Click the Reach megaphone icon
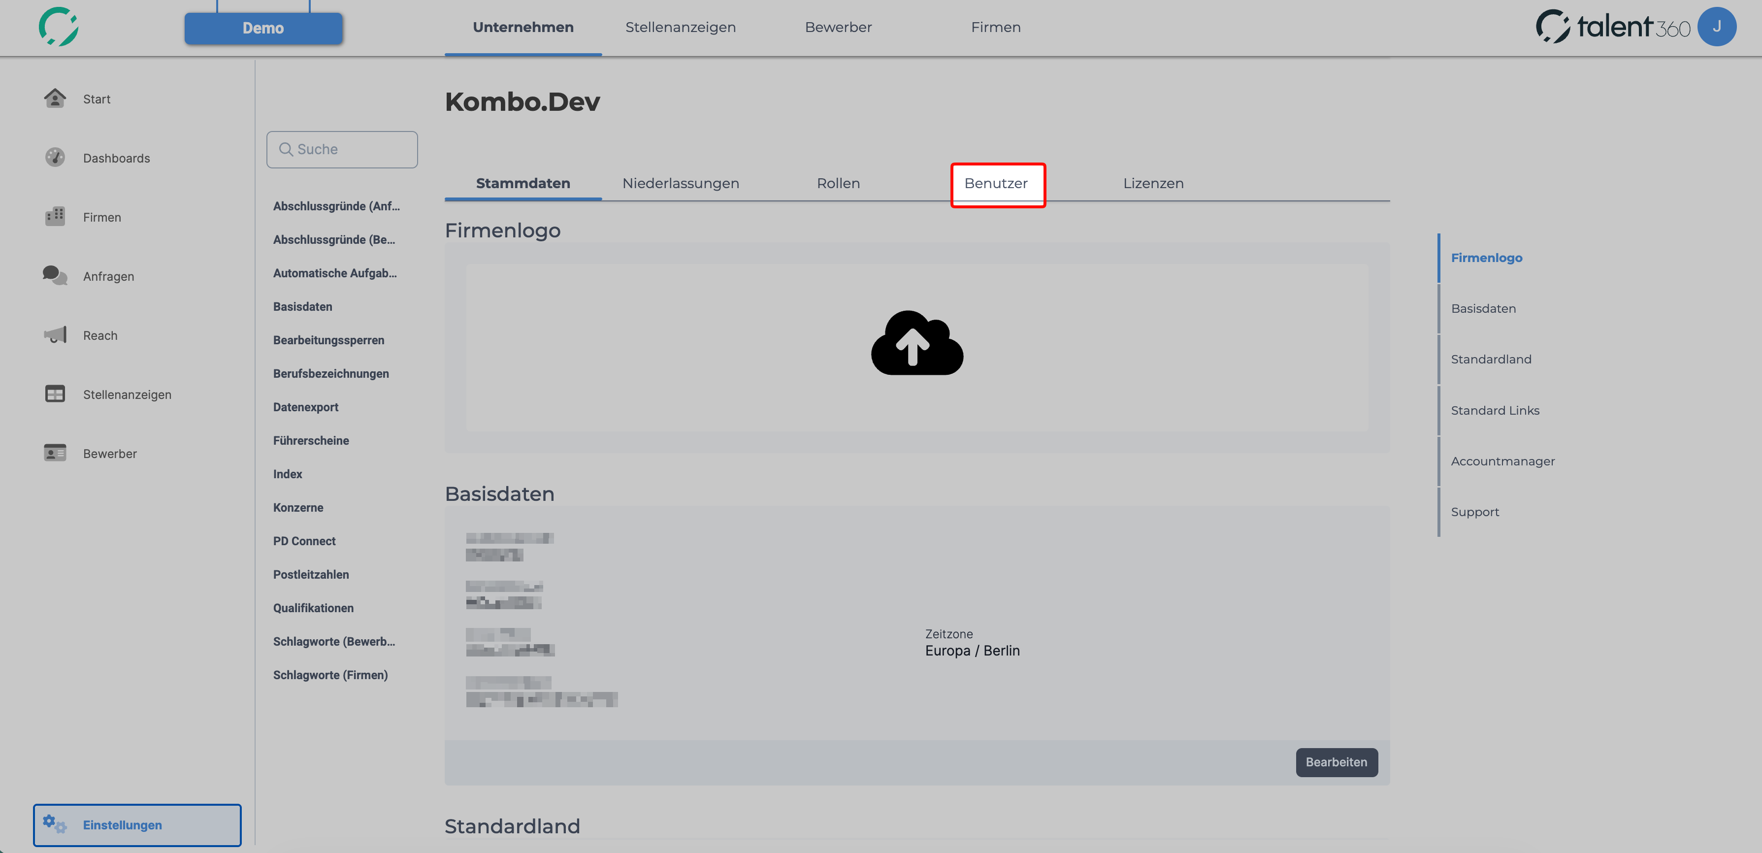The image size is (1762, 853). click(55, 334)
